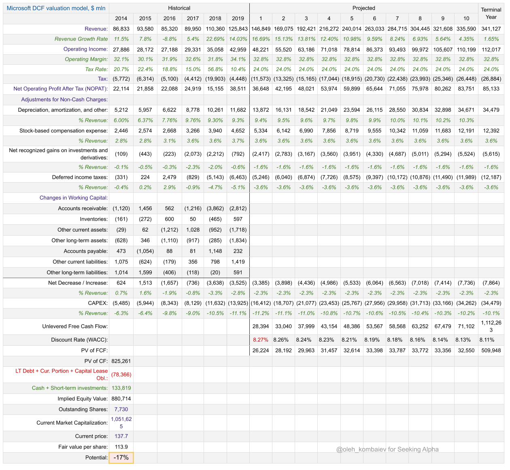Click the Current price 137.7 cell
Screen dimensions: 510x470
[121, 436]
